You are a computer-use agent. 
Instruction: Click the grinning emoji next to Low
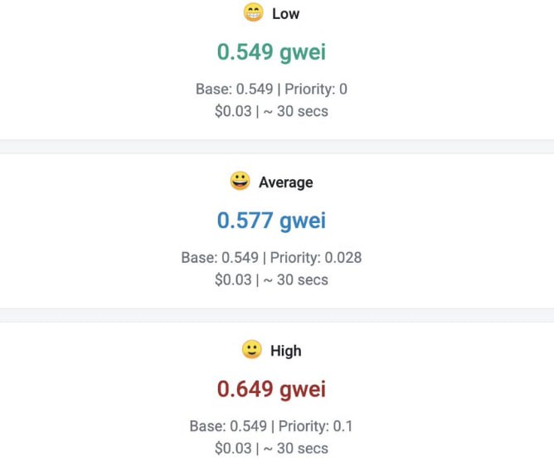tap(253, 12)
